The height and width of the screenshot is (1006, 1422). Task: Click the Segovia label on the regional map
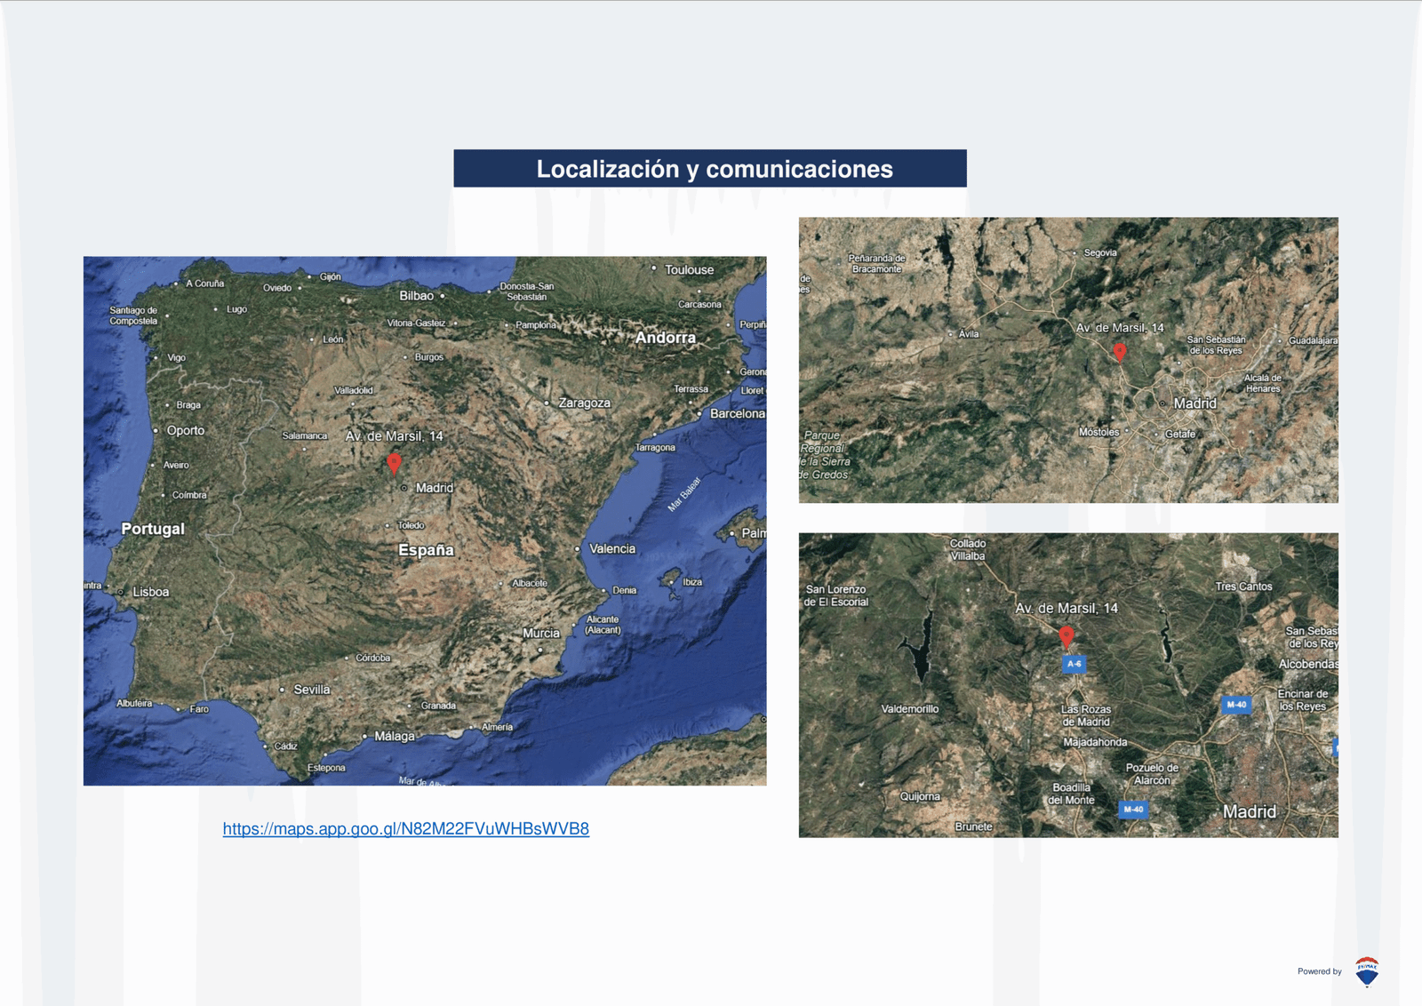coord(1100,253)
